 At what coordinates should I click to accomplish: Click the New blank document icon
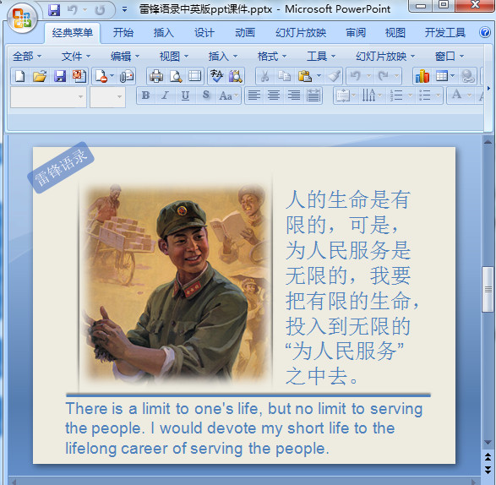[20, 76]
